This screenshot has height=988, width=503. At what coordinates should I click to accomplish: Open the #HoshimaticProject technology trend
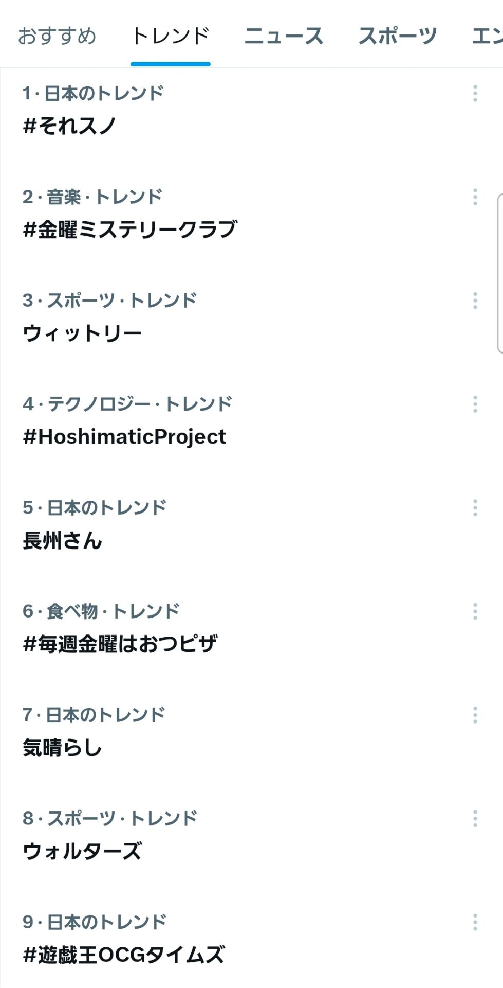[124, 437]
